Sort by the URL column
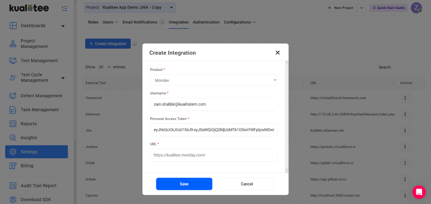 point(393,83)
